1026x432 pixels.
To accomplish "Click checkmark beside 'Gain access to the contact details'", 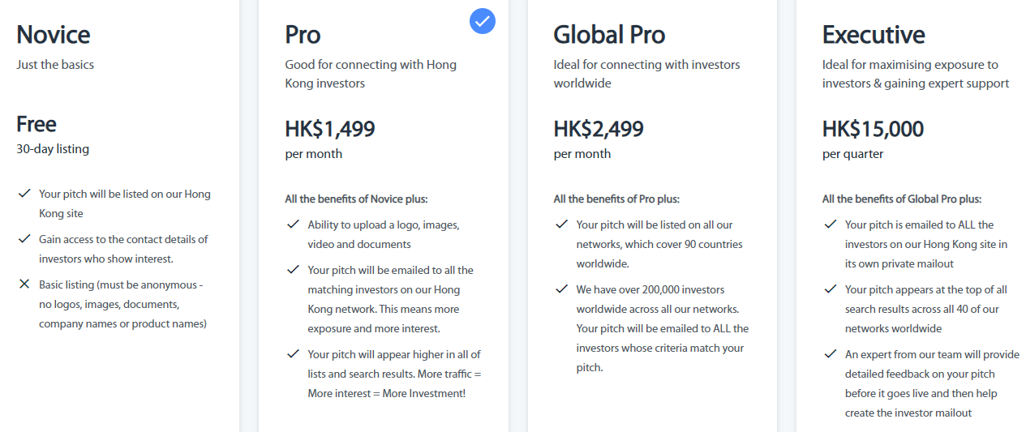I will [24, 239].
